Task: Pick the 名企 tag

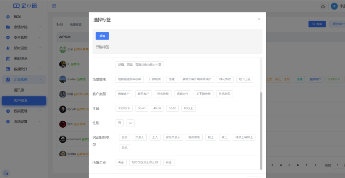Action: (x=169, y=162)
